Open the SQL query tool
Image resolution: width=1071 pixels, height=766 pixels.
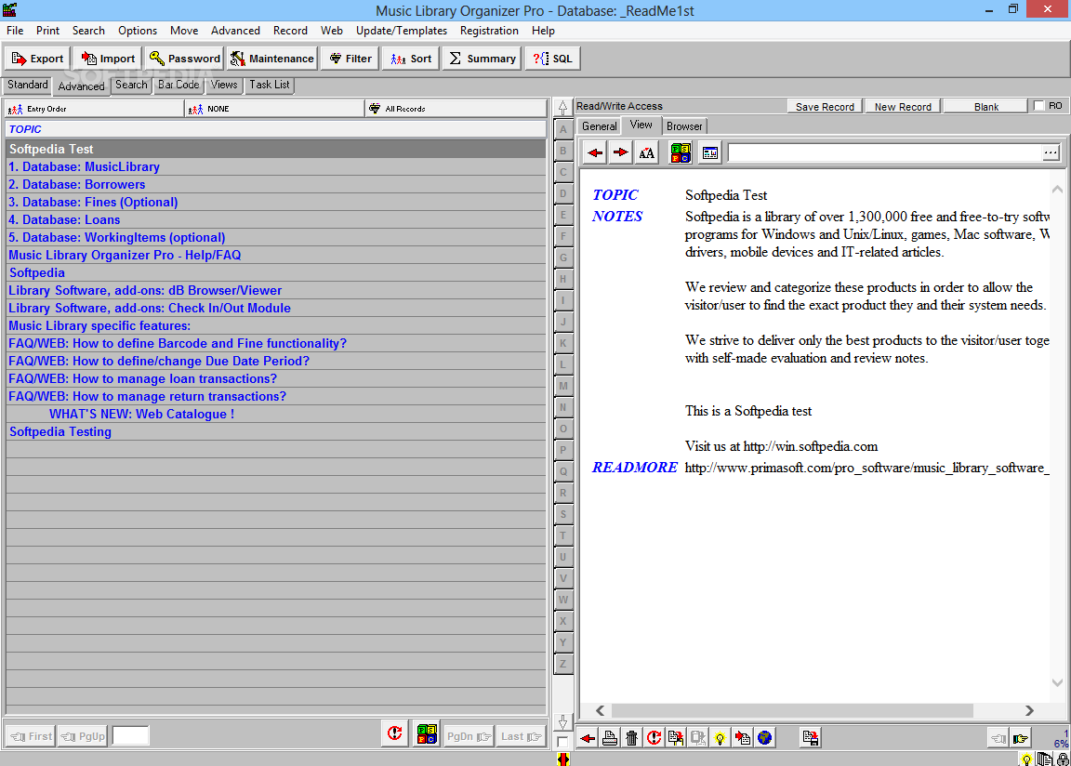click(x=552, y=59)
